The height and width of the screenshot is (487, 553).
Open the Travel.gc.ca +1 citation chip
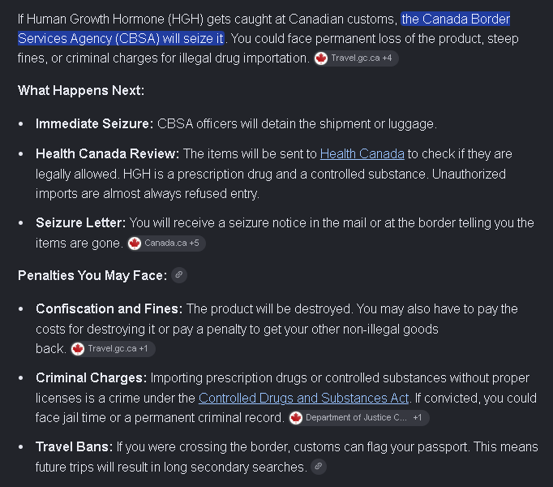coord(113,349)
